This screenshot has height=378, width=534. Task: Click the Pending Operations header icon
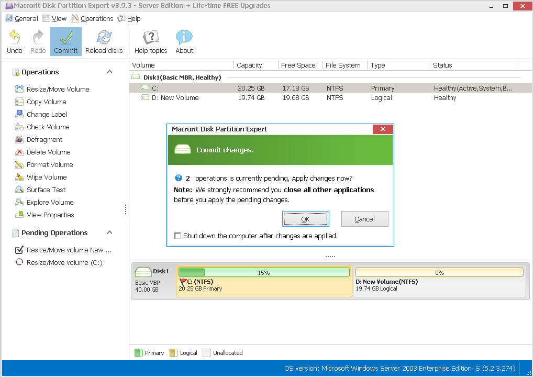[16, 233]
